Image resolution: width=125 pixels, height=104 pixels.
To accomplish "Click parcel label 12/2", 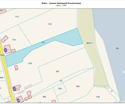I will 30,63.
